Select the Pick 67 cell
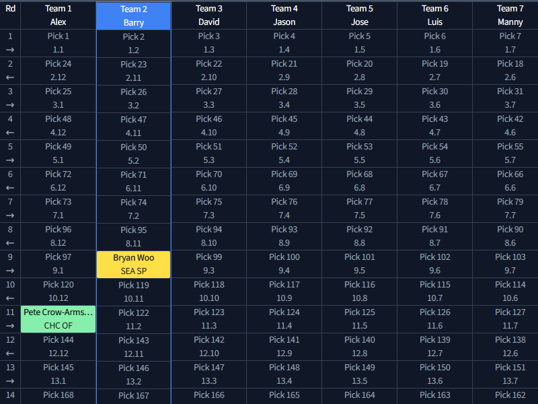This screenshot has width=538, height=404. point(434,181)
